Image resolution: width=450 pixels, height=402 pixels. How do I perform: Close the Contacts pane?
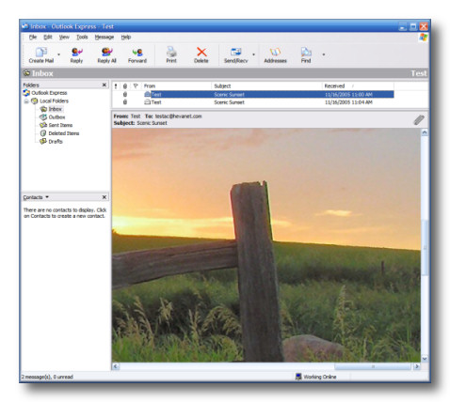click(104, 197)
